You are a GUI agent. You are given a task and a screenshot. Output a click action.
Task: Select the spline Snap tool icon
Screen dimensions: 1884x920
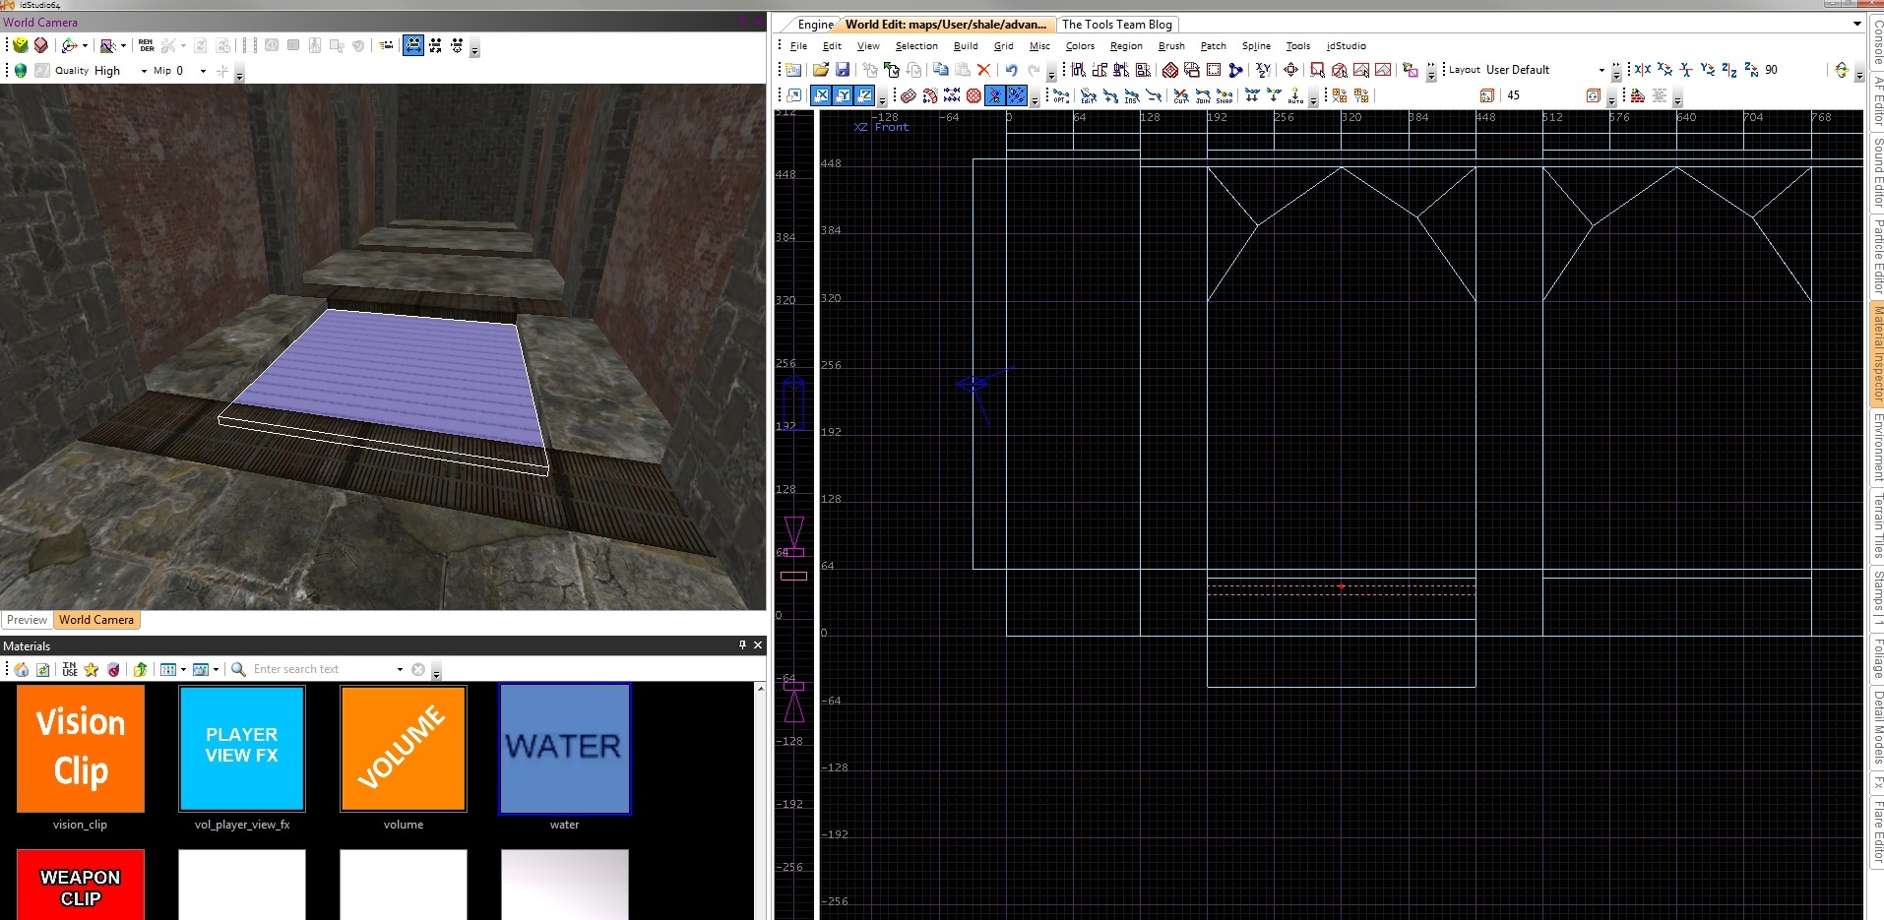(x=1224, y=95)
